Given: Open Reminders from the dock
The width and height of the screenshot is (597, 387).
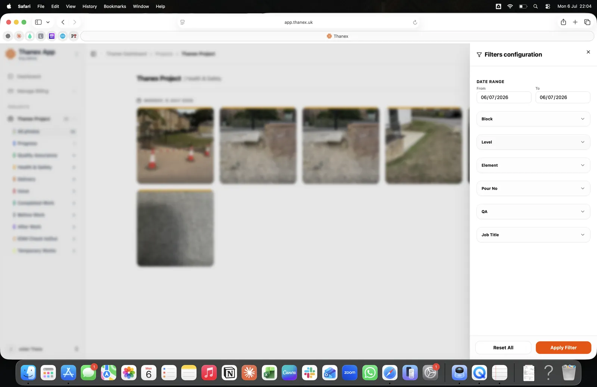Looking at the screenshot, I should tap(169, 372).
